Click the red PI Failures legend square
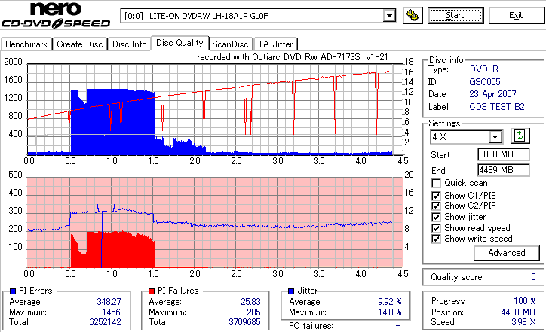The image size is (546, 332). pyautogui.click(x=152, y=291)
